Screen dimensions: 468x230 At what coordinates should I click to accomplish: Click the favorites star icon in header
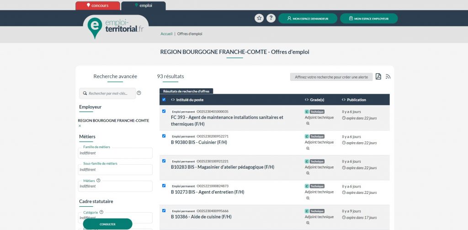coord(259,18)
